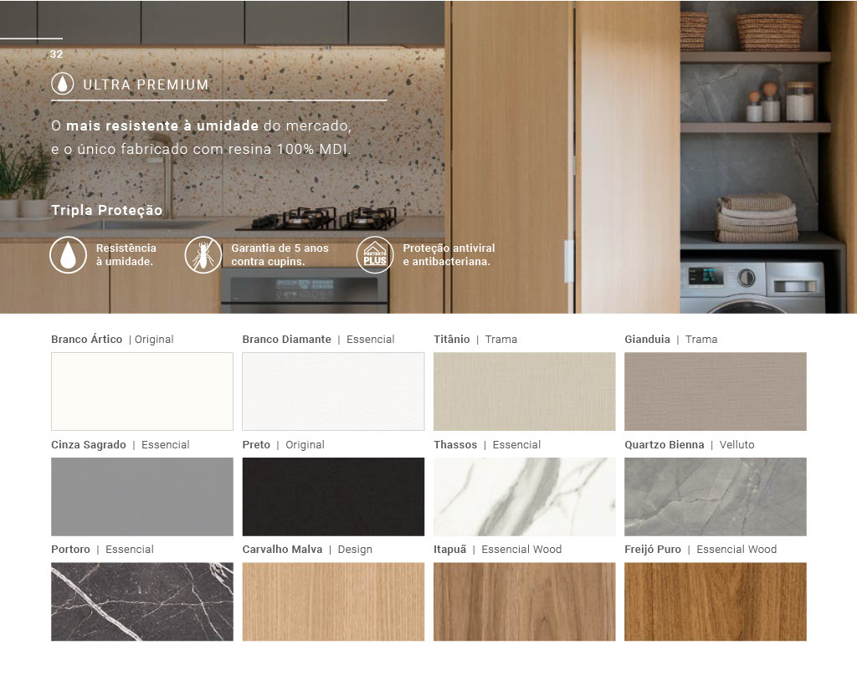Click the Thassos marble swatch
This screenshot has height=691, width=857.
(x=524, y=497)
